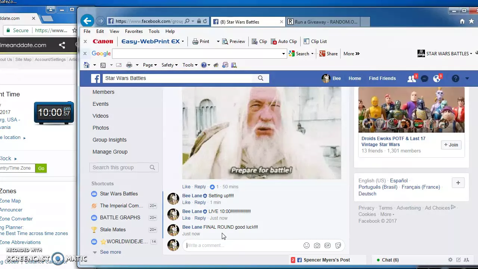The image size is (478, 269).
Task: Switch to Run a Giveaway tab
Action: coord(323,22)
